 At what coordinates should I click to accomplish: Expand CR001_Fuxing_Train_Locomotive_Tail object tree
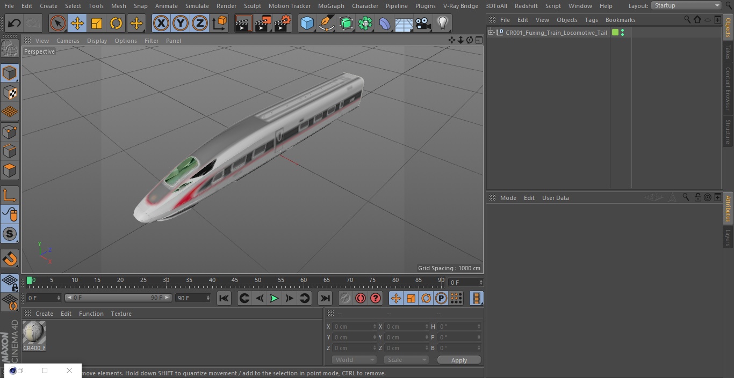pyautogui.click(x=491, y=33)
